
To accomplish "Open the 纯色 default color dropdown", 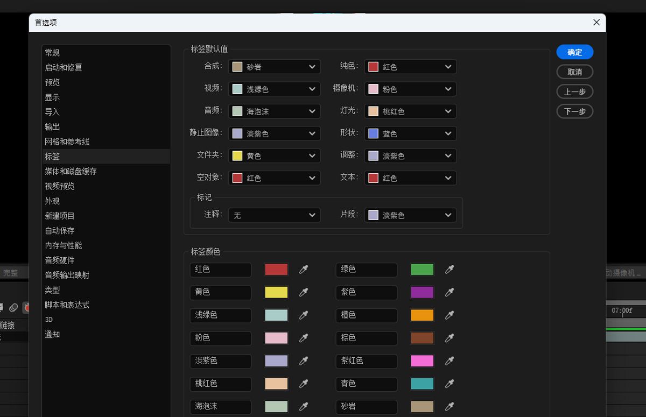I will pos(410,67).
